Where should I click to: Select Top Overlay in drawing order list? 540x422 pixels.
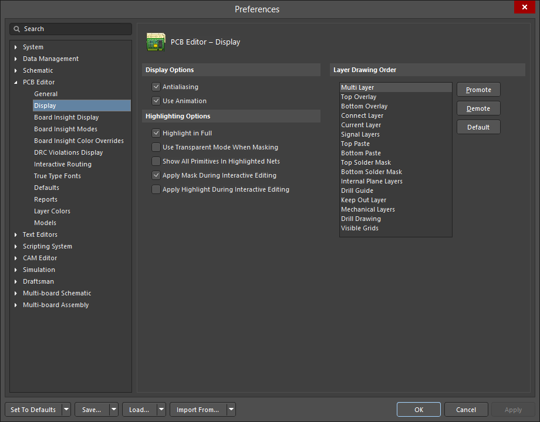point(396,97)
